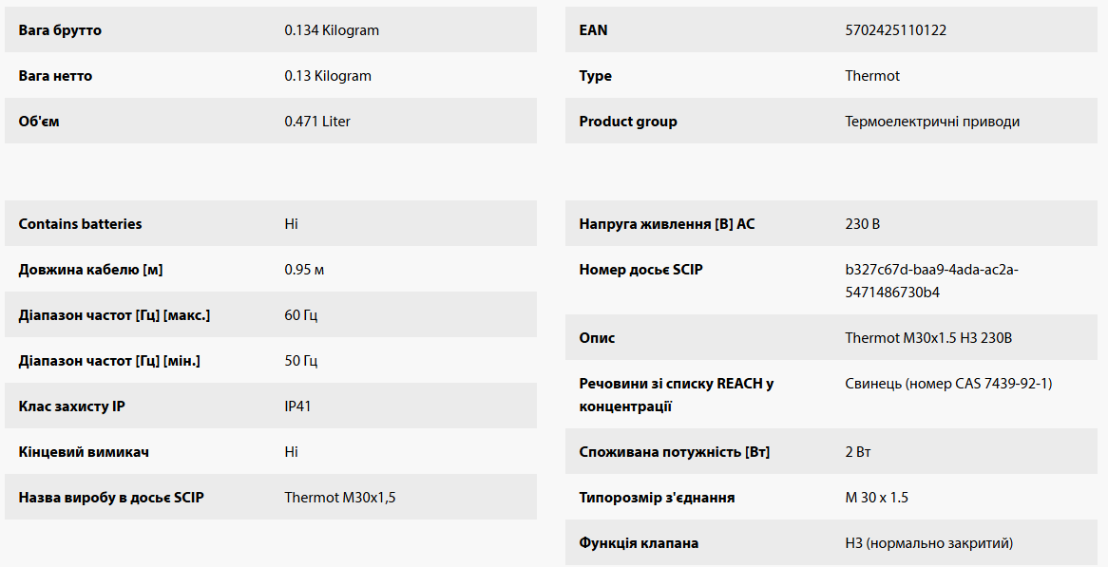Select the 60 Гц max frequency value
This screenshot has height=567, width=1108.
[301, 315]
